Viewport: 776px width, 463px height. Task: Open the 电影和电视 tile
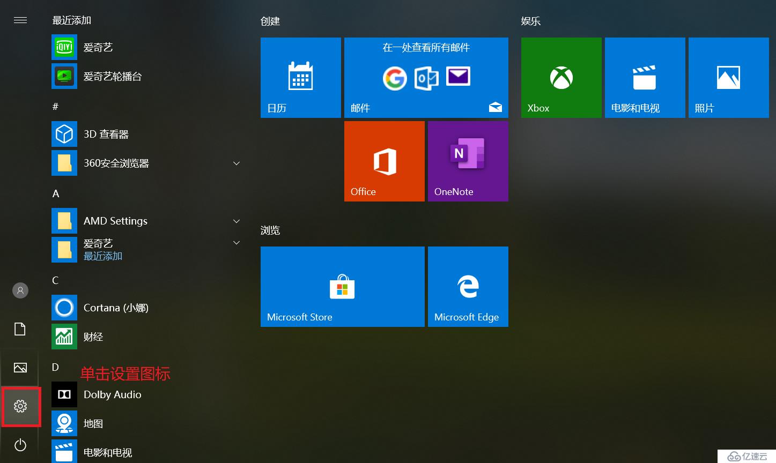(x=645, y=78)
